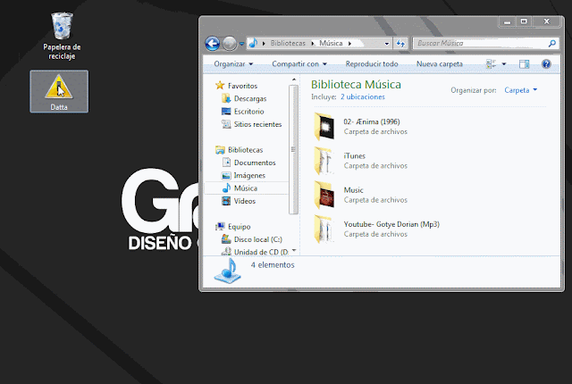
Task: Click the greyed Forward navigation arrow
Action: pyautogui.click(x=229, y=44)
